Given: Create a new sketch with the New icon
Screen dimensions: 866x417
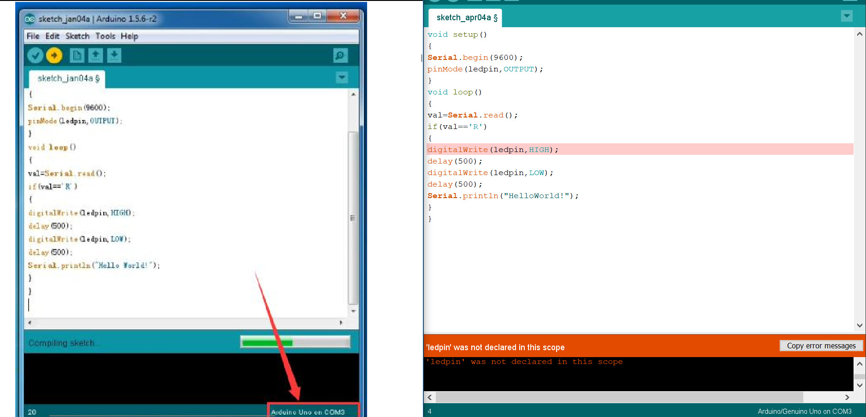Looking at the screenshot, I should coord(77,55).
